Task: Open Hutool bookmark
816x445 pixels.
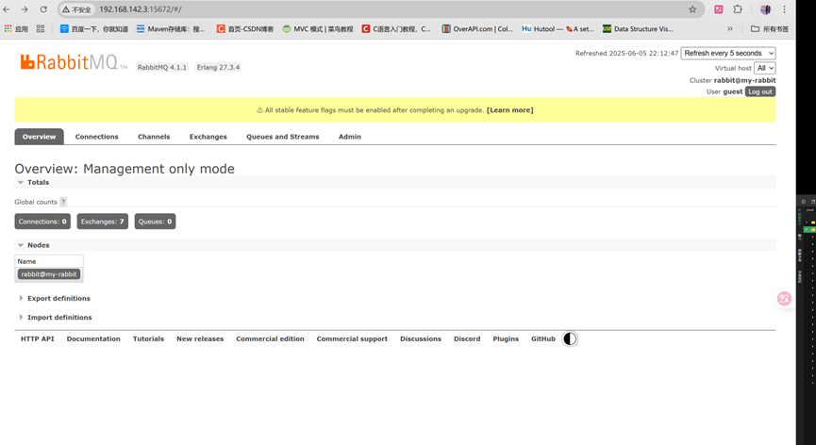Action: [558, 29]
